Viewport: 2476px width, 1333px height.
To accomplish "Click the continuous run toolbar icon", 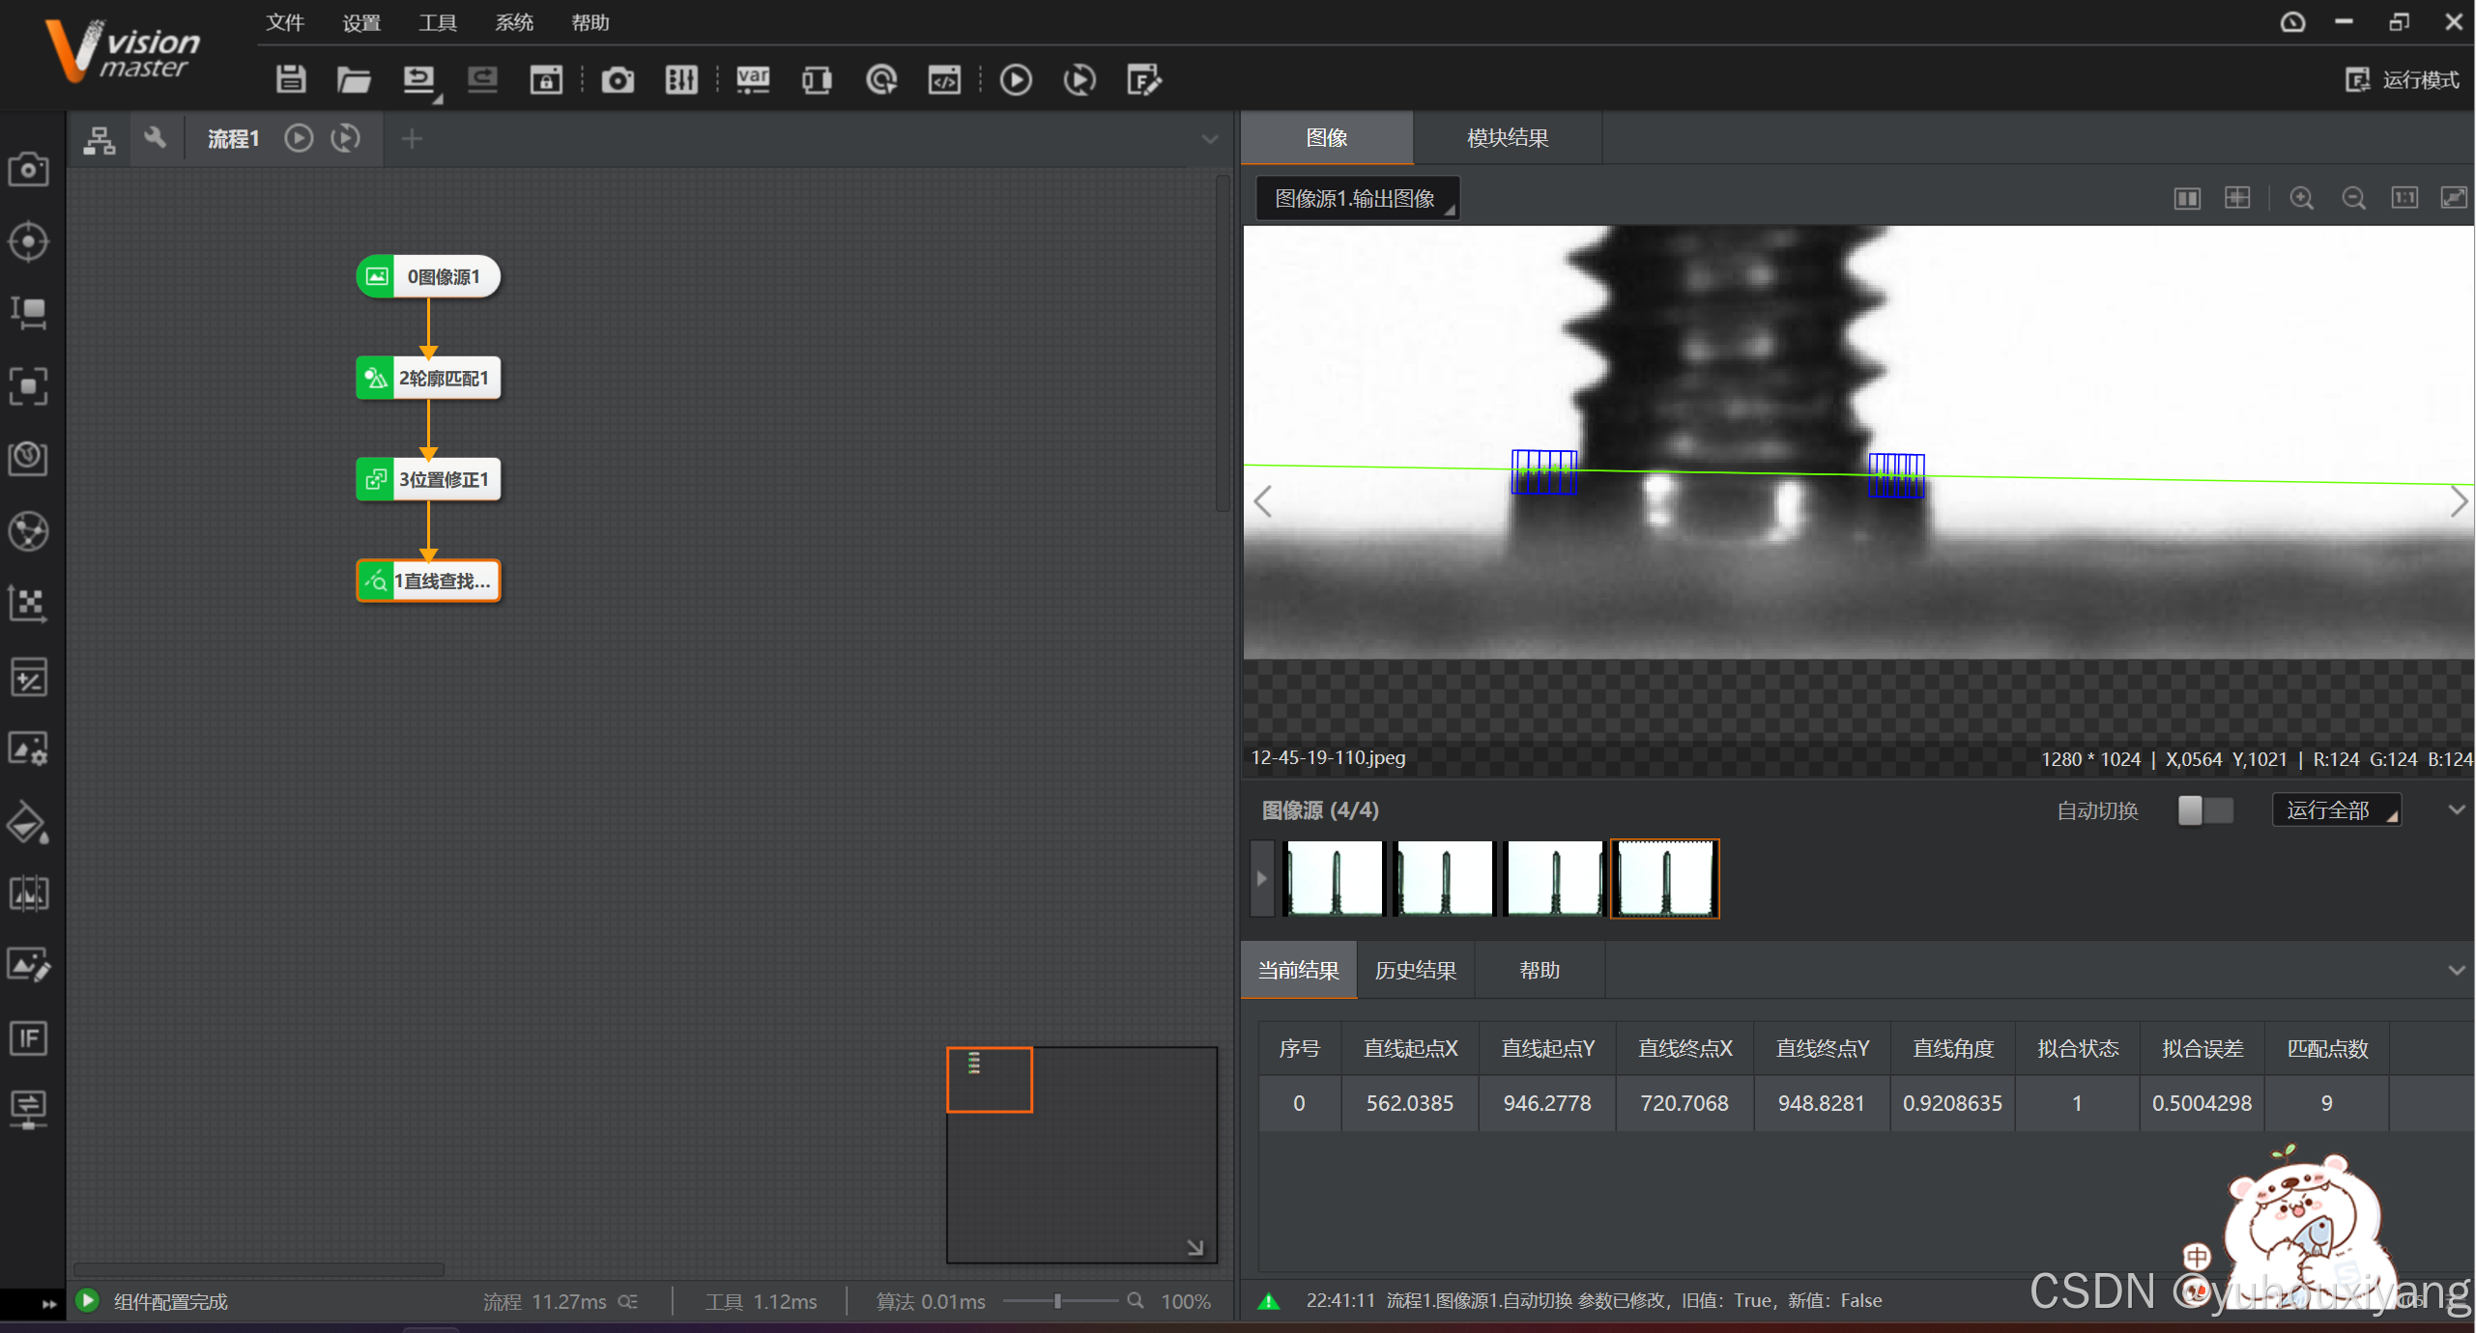I will tap(1079, 80).
